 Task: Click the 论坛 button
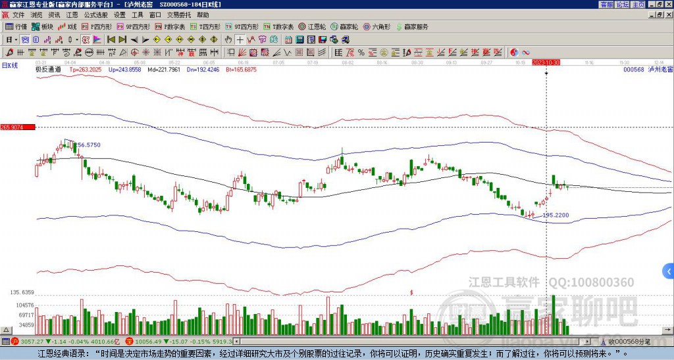click(622, 5)
